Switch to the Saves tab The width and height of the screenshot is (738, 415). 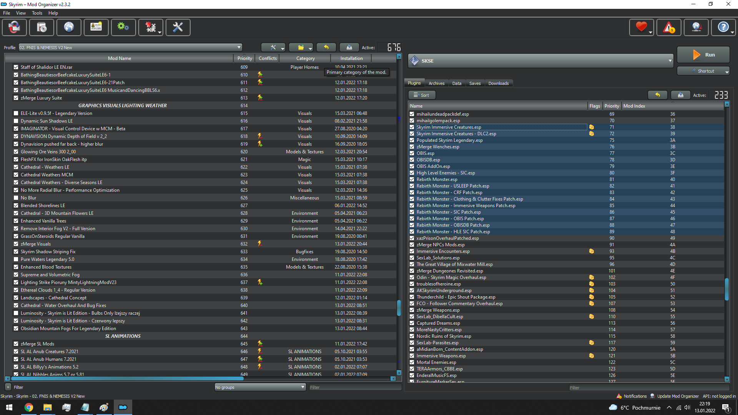[475, 83]
